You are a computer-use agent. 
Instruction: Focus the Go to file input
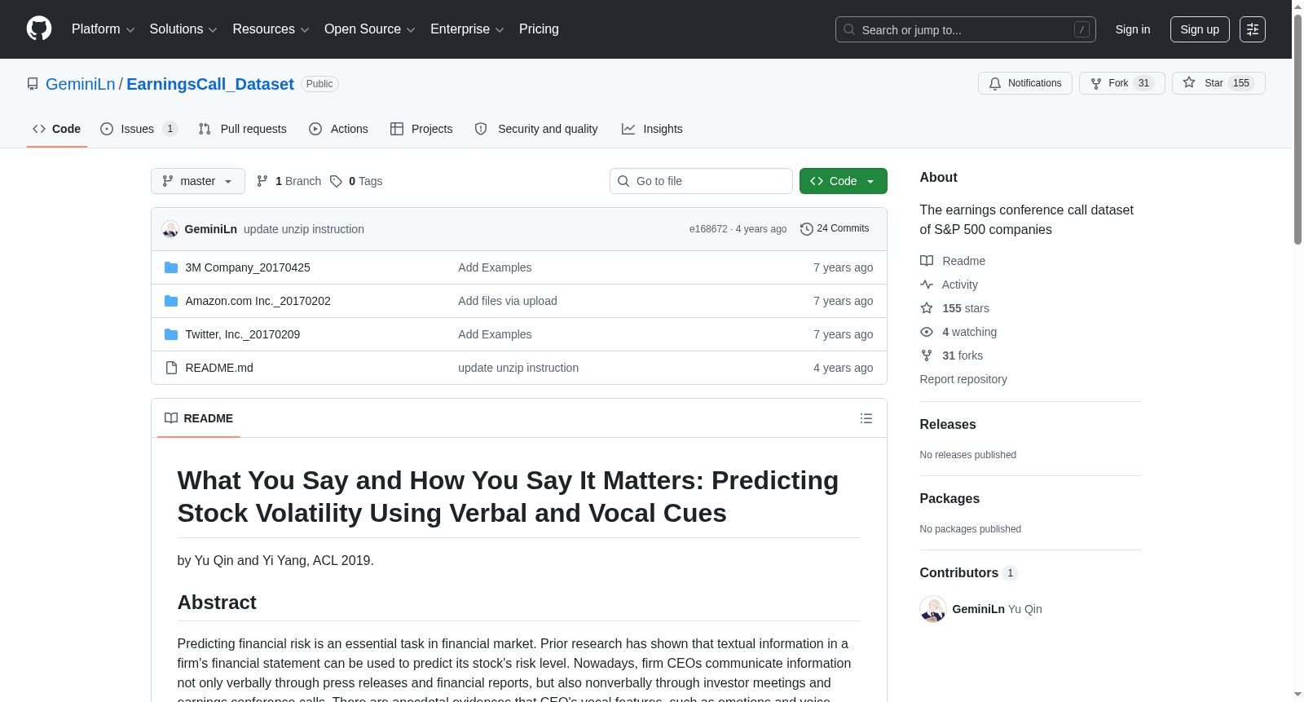[701, 181]
